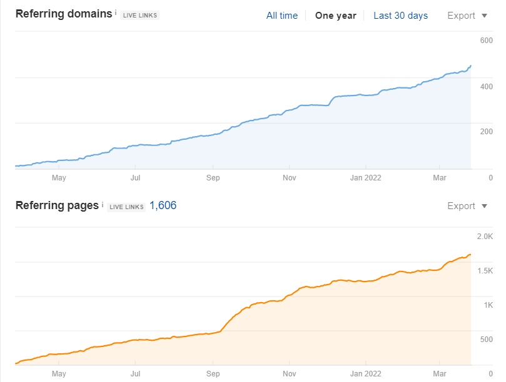
Task: Click the latest point on the blue domains line
Action: pos(470,66)
